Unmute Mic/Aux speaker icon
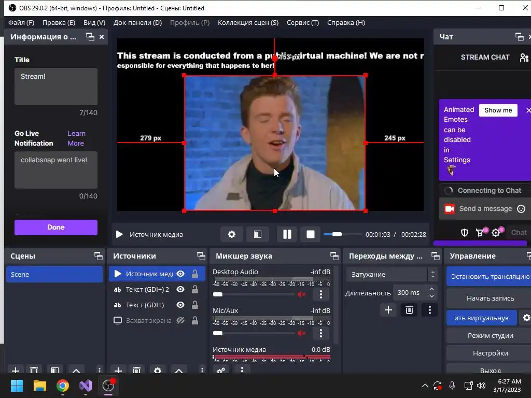This screenshot has width=531, height=398. coord(301,333)
